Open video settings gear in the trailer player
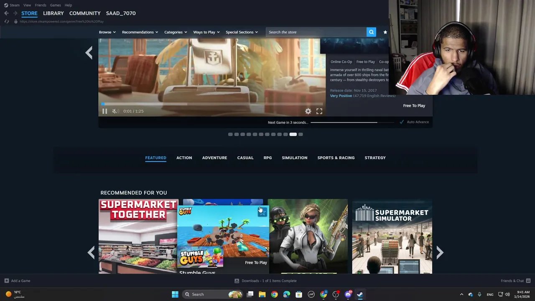Screen dimensions: 535x301 point(308,111)
